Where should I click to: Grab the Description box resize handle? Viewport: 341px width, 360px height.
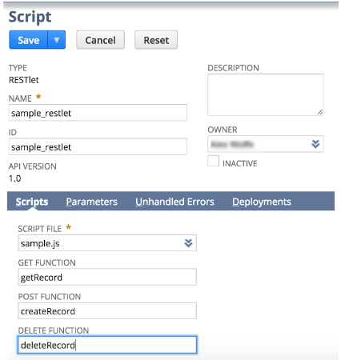[x=320, y=112]
